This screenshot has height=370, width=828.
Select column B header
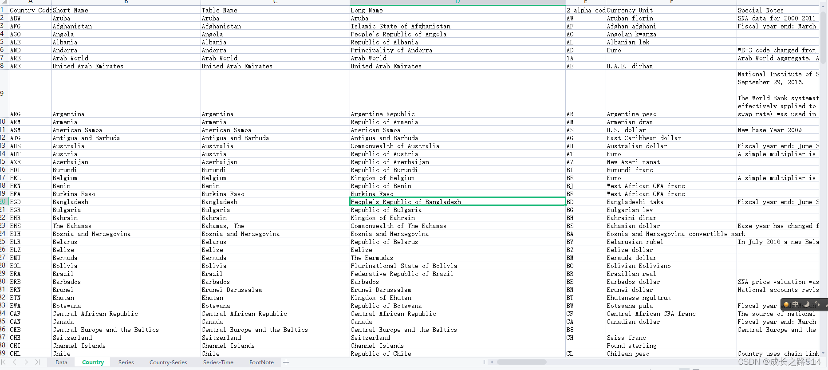point(126,2)
